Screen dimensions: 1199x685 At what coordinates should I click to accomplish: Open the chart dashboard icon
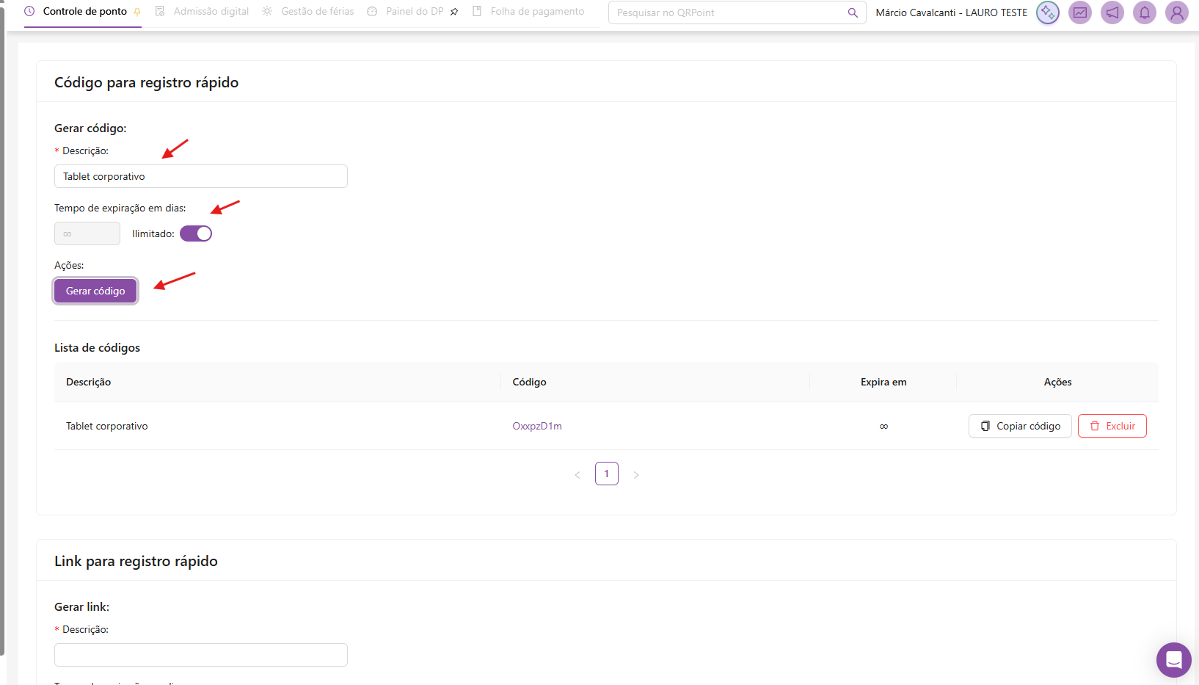pos(1079,12)
